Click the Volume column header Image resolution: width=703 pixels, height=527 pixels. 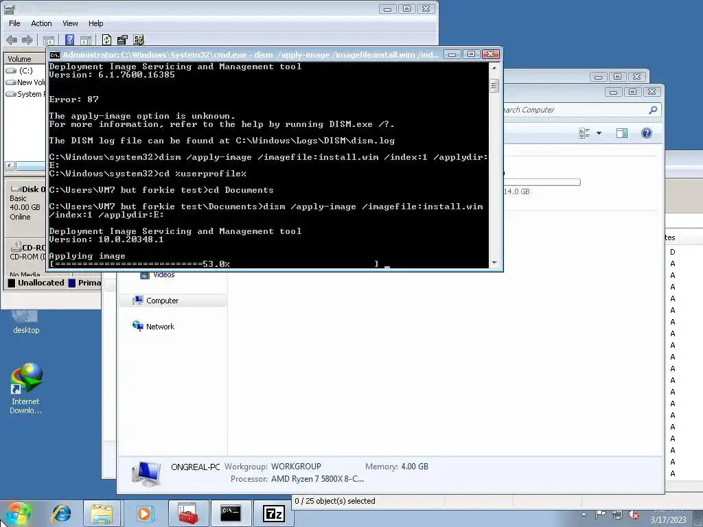tap(25, 59)
